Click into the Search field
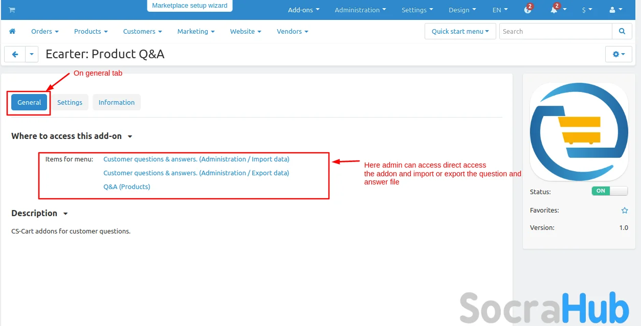The width and height of the screenshot is (641, 326). [x=556, y=31]
